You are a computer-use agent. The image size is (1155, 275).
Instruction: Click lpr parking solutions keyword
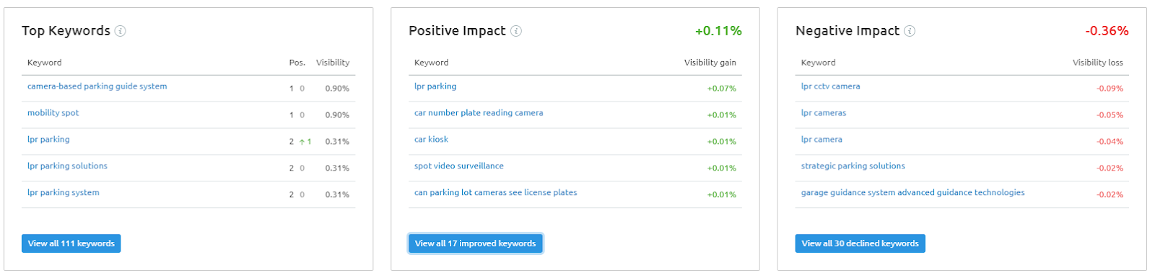pyautogui.click(x=67, y=166)
